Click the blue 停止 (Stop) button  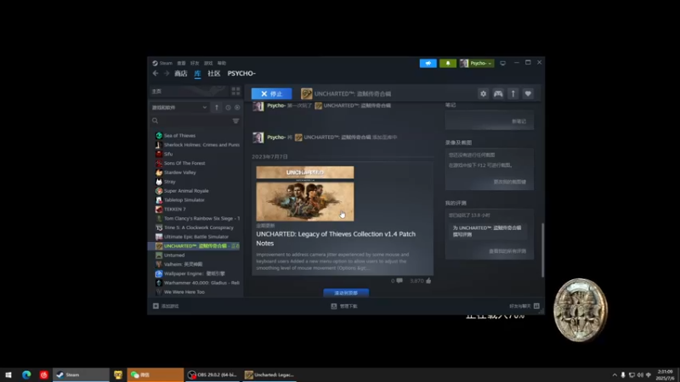pos(271,93)
